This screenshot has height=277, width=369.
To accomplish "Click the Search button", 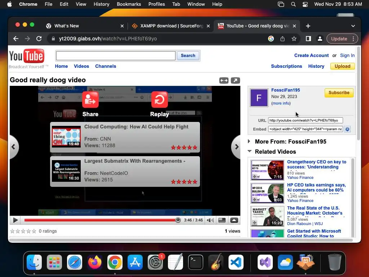I will pos(188,56).
